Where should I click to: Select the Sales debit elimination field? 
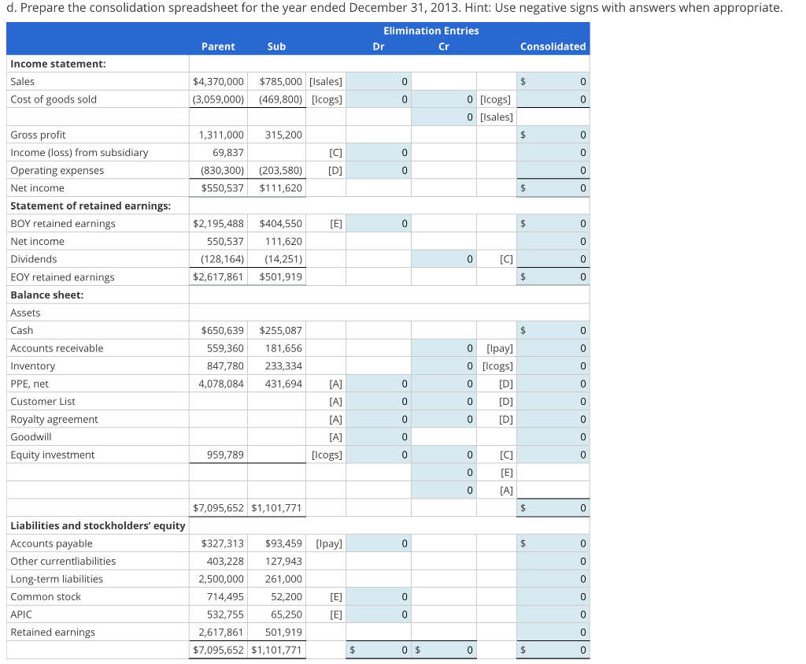pos(379,81)
